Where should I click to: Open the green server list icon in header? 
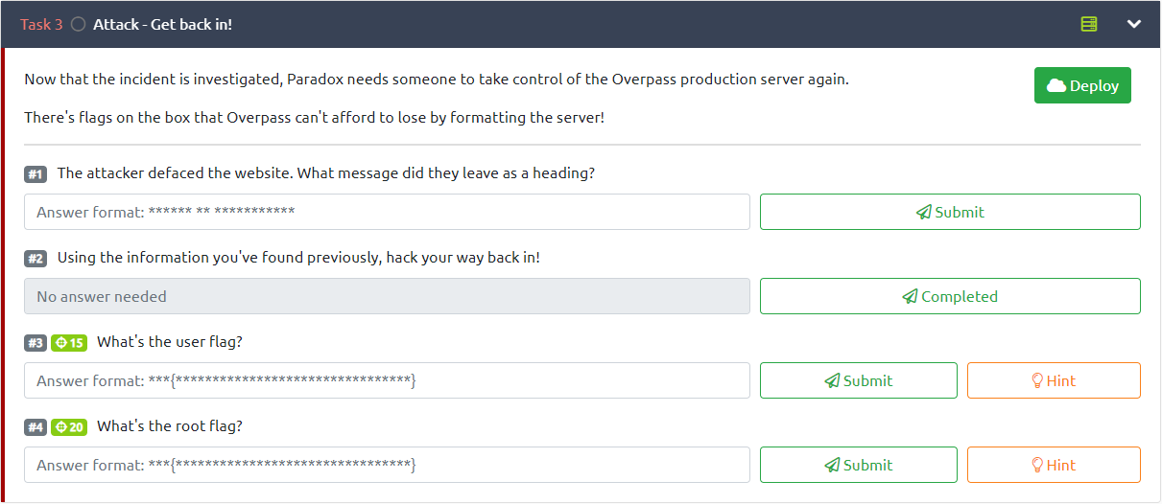pos(1089,24)
